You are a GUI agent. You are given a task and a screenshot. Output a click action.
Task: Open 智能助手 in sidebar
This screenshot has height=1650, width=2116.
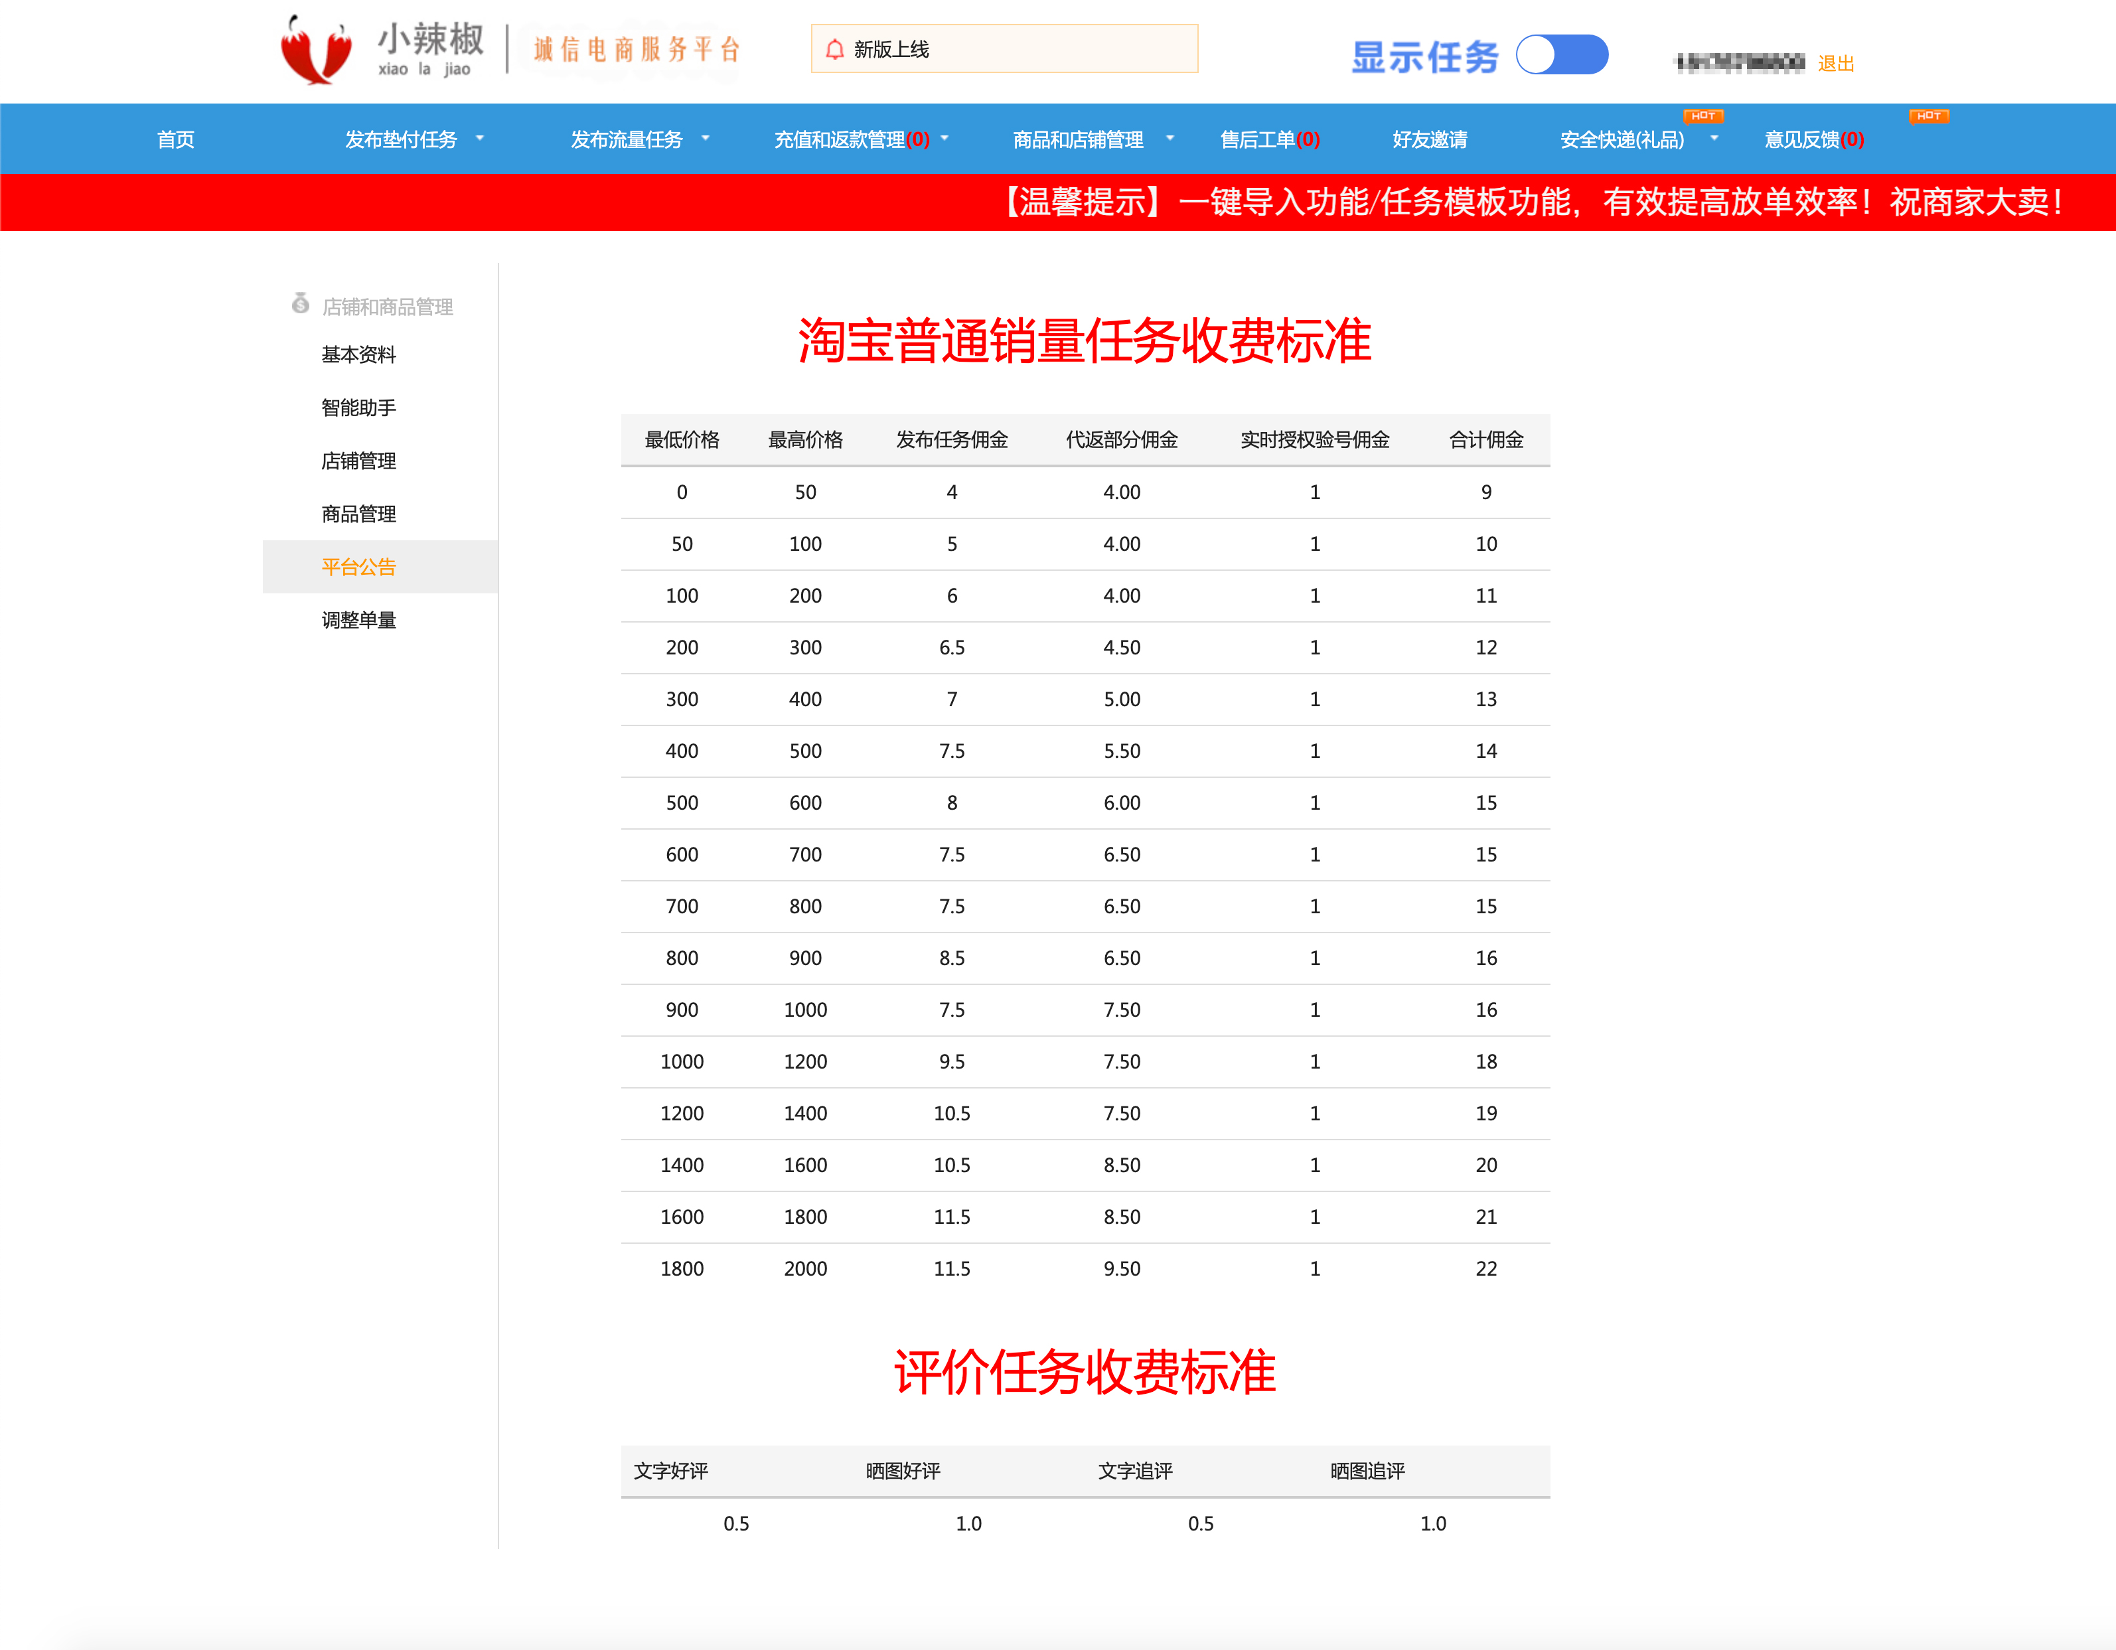[358, 408]
